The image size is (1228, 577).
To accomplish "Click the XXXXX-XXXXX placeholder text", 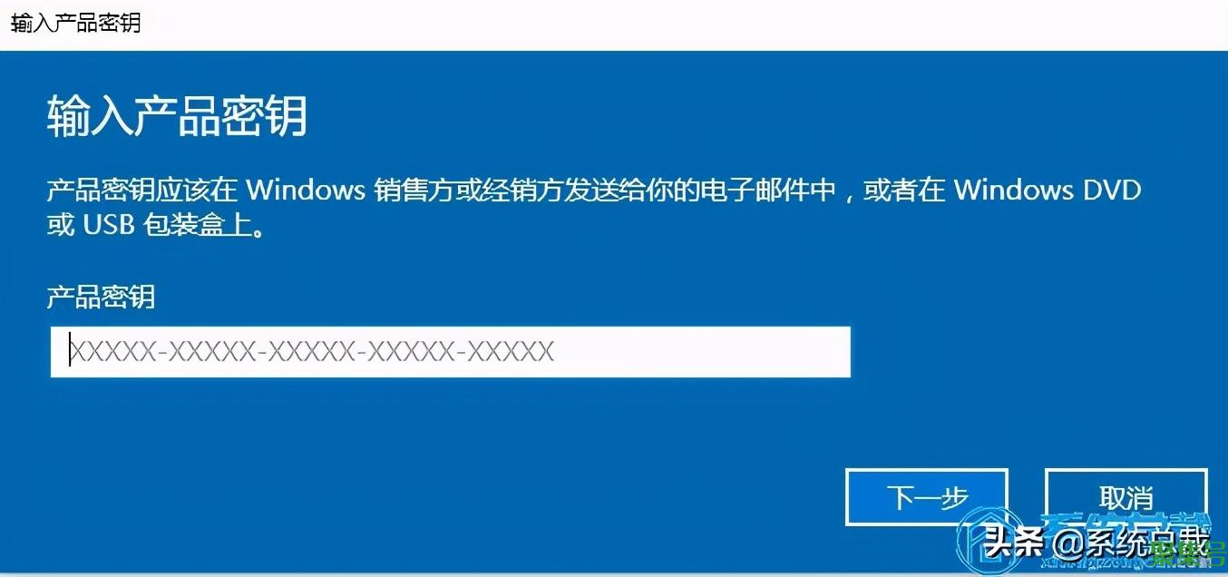I will [x=312, y=352].
